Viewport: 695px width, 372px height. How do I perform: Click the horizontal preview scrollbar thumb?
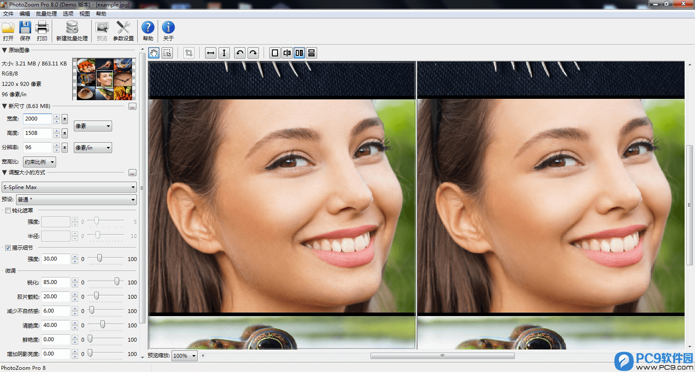click(x=443, y=356)
